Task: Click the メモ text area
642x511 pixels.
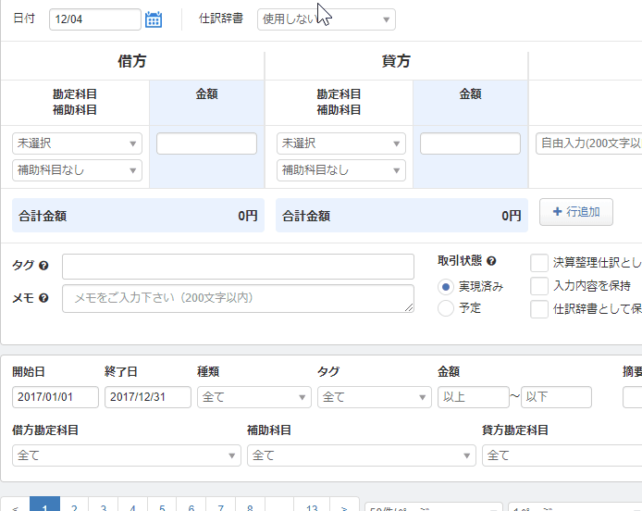Action: (x=238, y=298)
